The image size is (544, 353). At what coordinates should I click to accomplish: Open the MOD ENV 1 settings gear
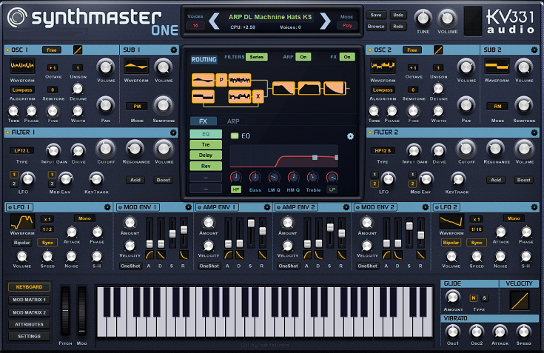point(188,207)
